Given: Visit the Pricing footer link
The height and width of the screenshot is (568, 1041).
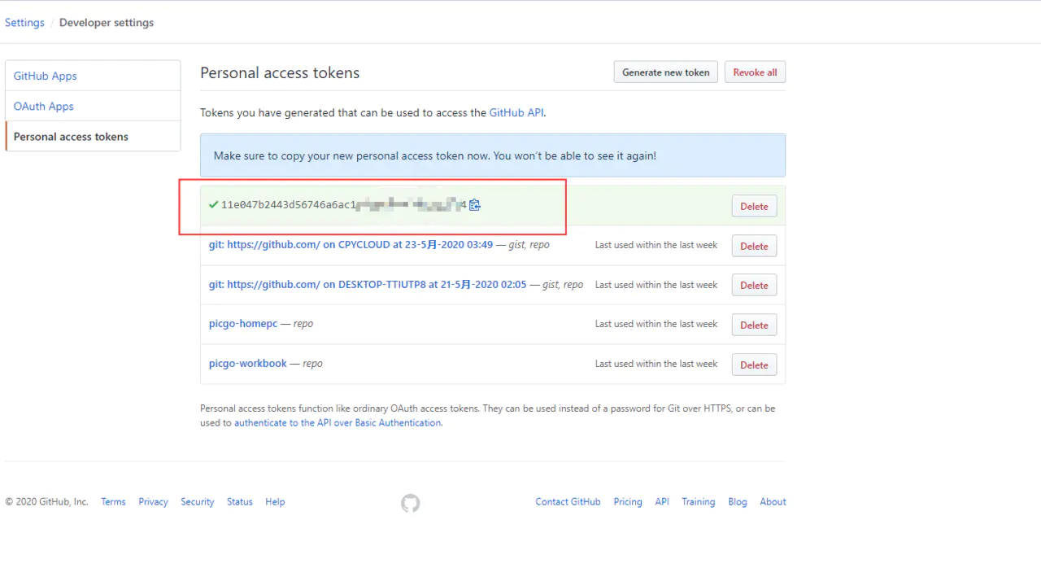Looking at the screenshot, I should 628,502.
